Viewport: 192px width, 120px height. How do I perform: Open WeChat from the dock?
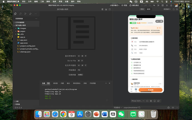[121, 114]
